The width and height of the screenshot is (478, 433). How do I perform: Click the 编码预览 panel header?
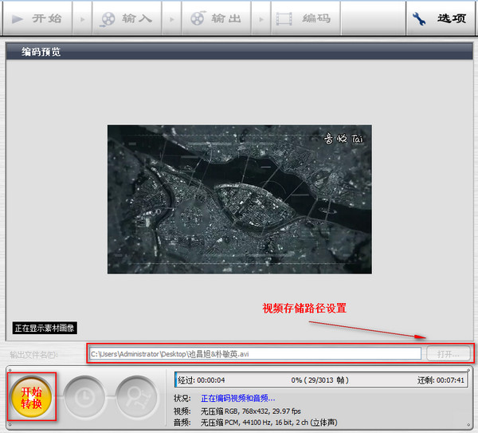[239, 52]
